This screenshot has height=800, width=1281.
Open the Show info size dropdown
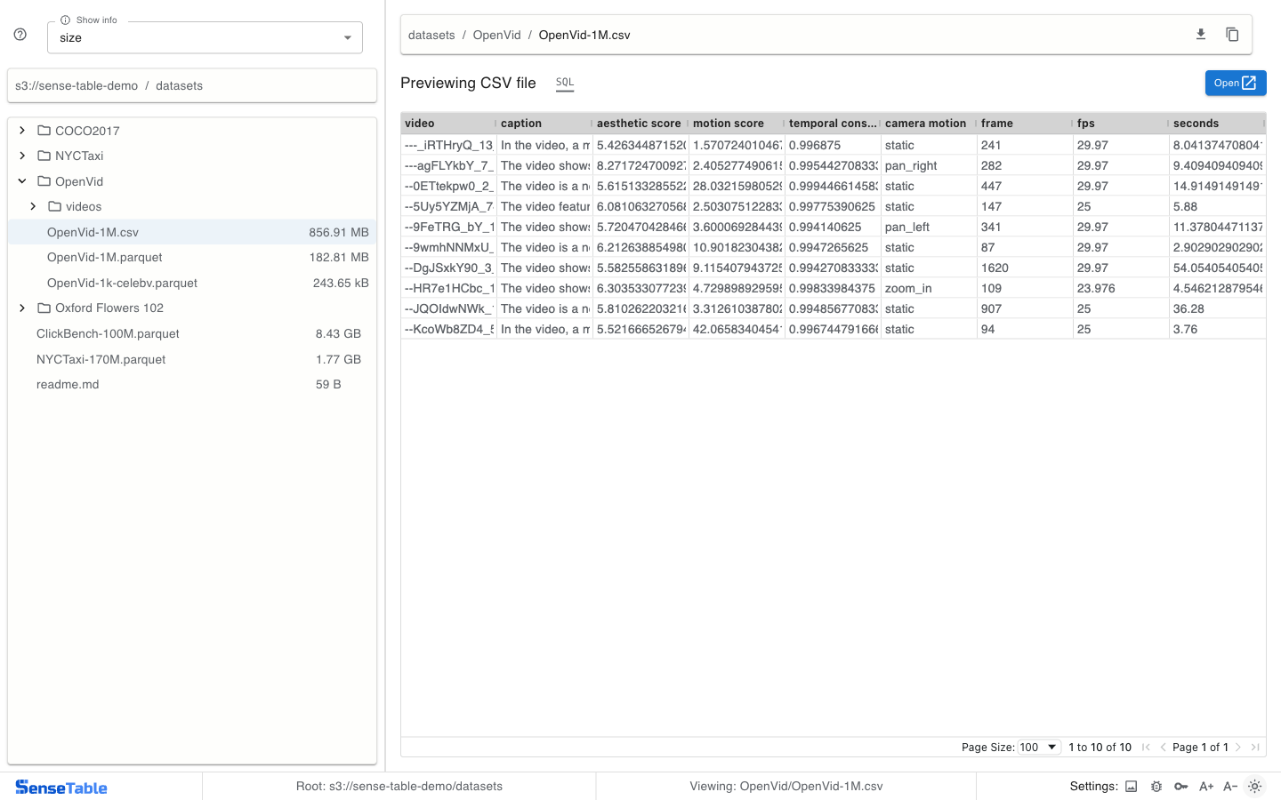pyautogui.click(x=205, y=38)
